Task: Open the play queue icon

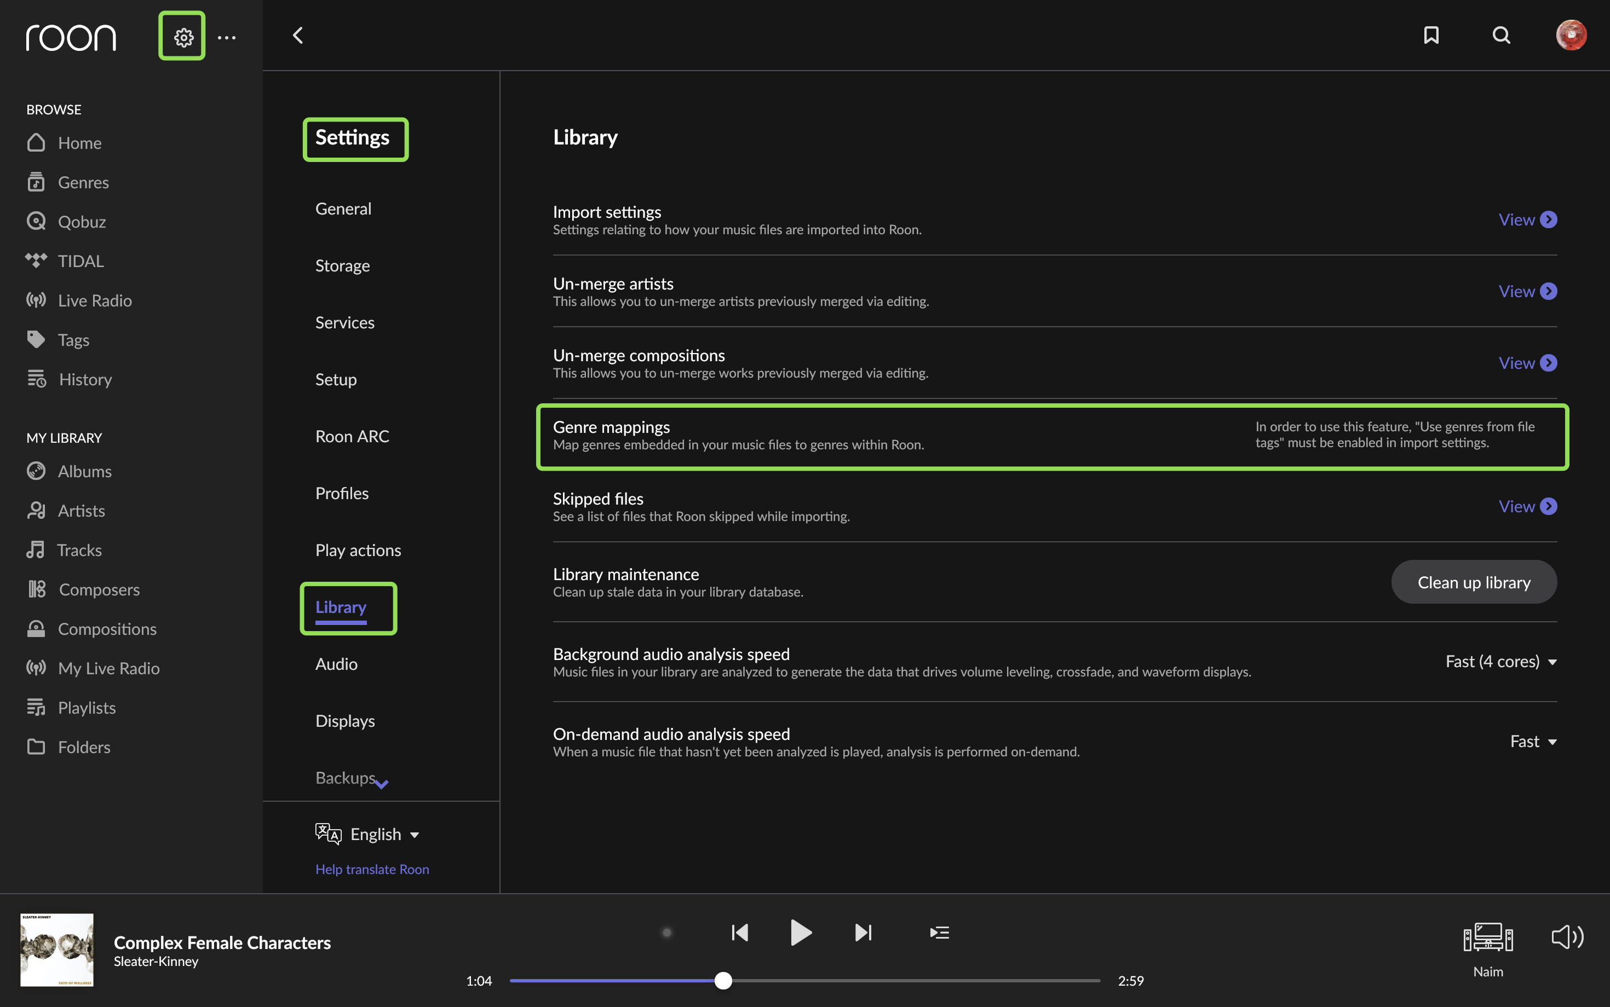Action: coord(939,933)
